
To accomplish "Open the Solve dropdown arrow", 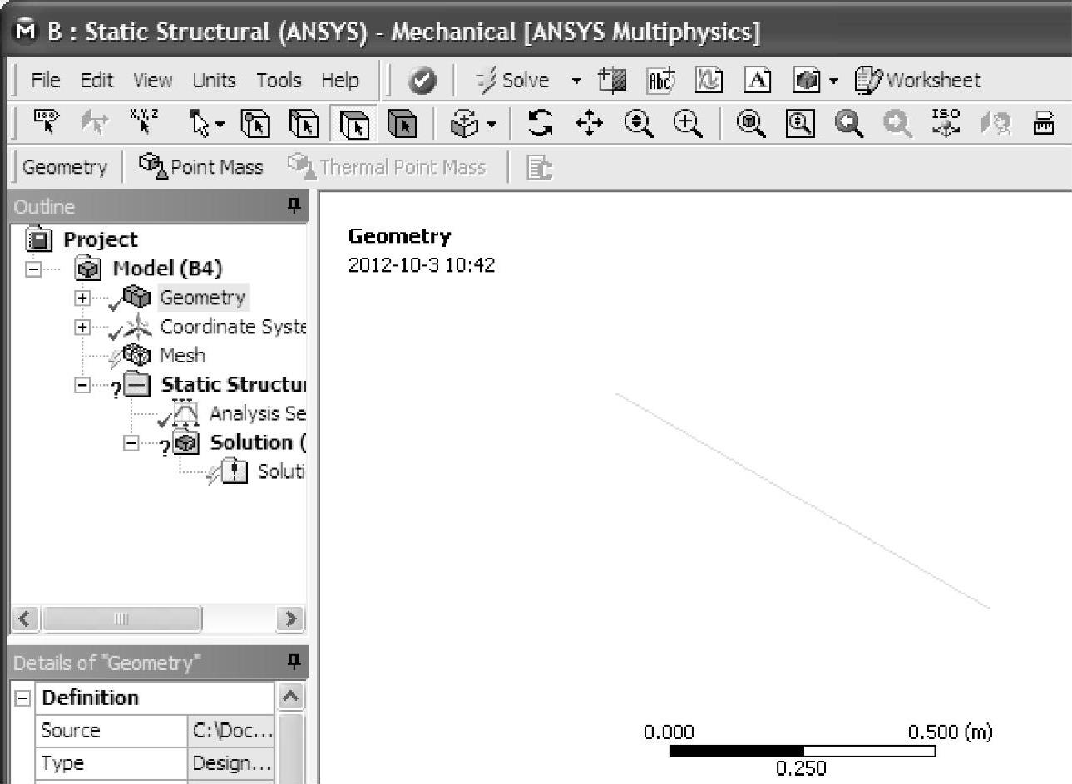I will [x=576, y=81].
